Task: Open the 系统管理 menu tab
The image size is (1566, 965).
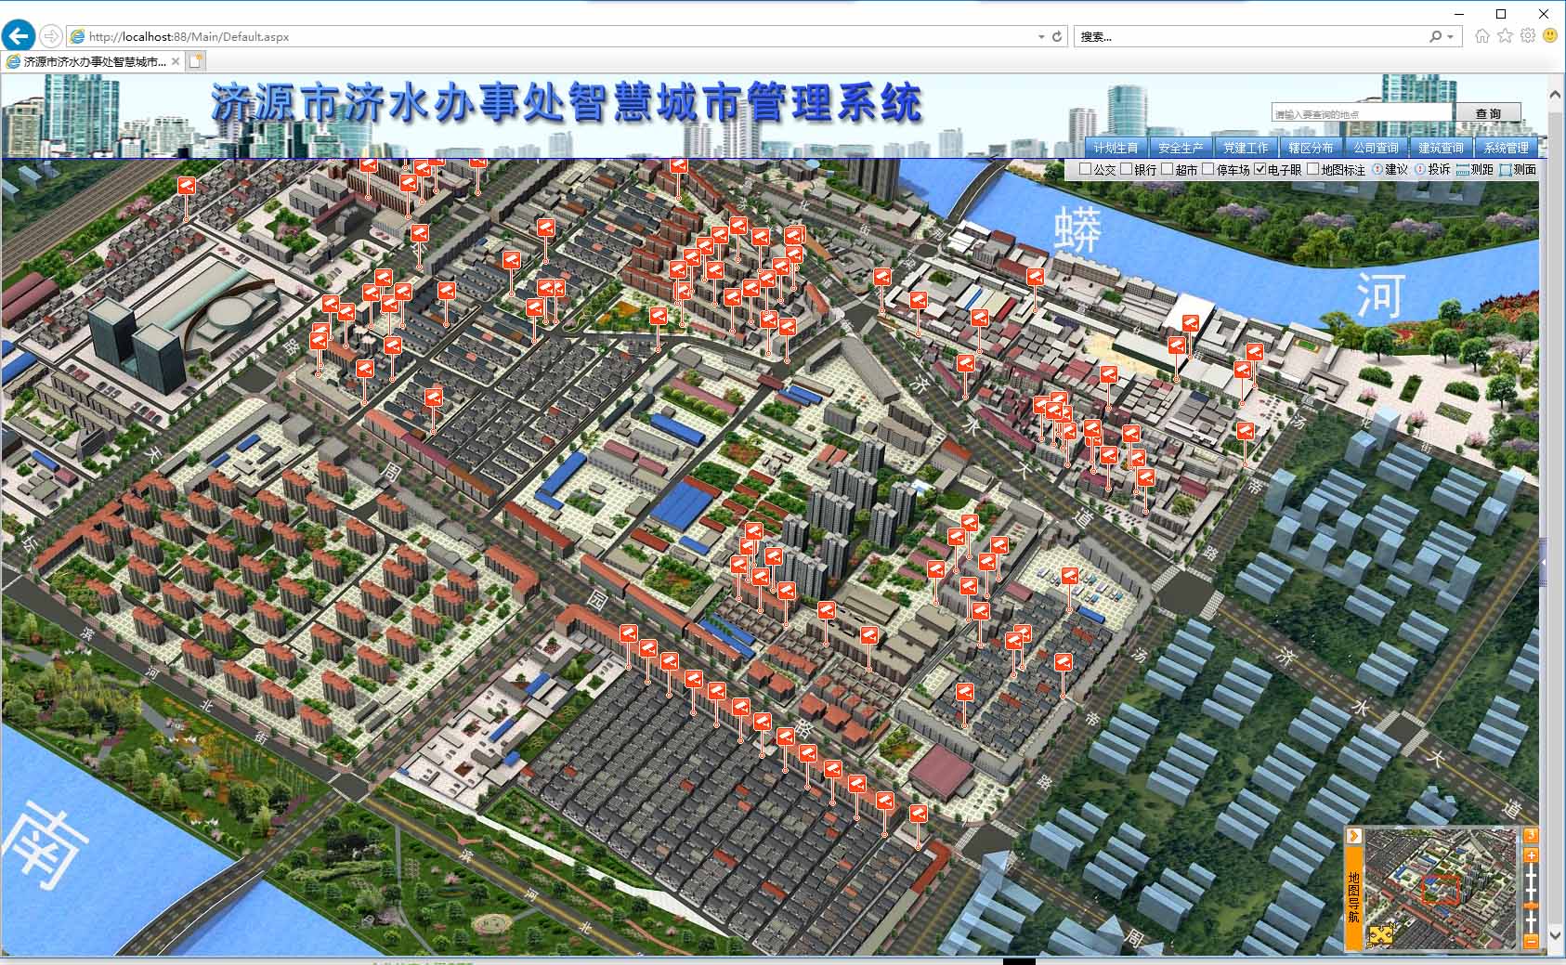Action: (1506, 147)
